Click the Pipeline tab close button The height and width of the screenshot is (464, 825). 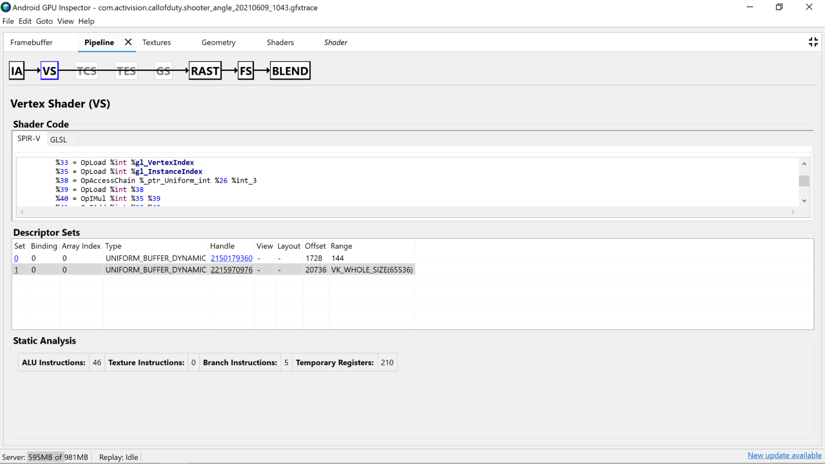pyautogui.click(x=128, y=42)
